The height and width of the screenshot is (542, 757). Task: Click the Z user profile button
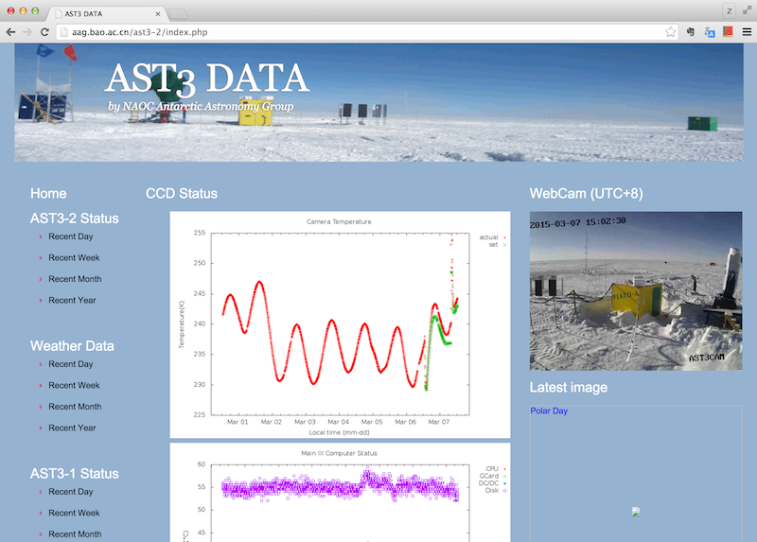pyautogui.click(x=729, y=10)
